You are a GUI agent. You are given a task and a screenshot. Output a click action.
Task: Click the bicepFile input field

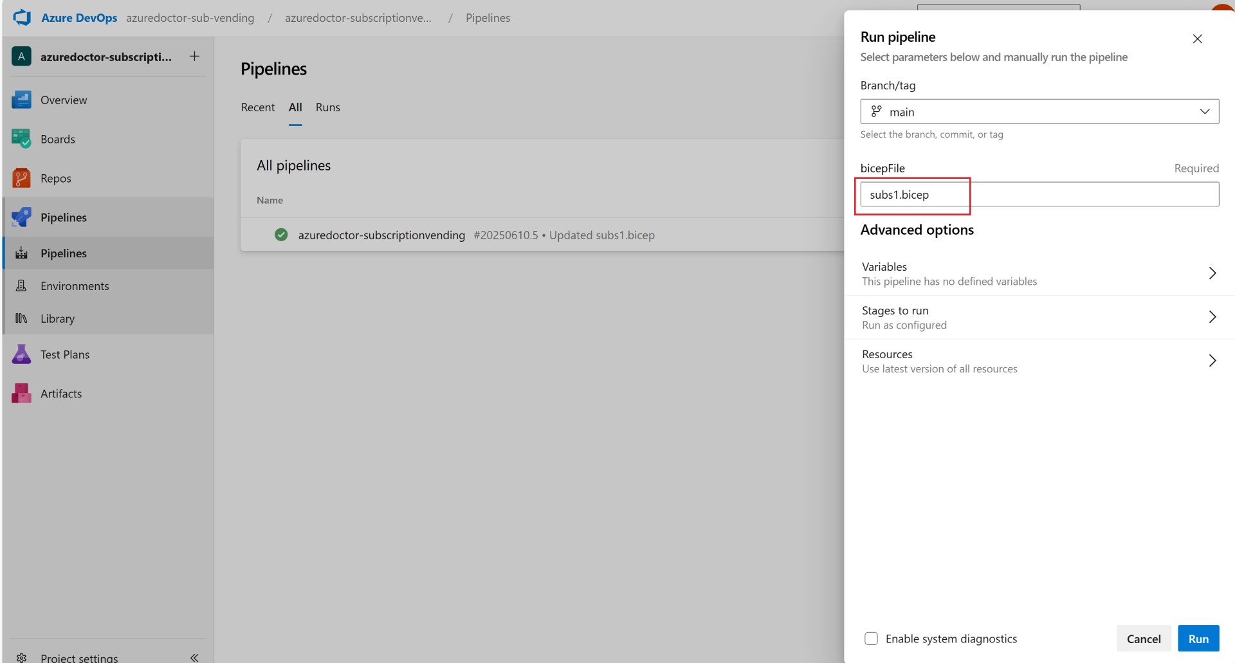[x=1039, y=194]
